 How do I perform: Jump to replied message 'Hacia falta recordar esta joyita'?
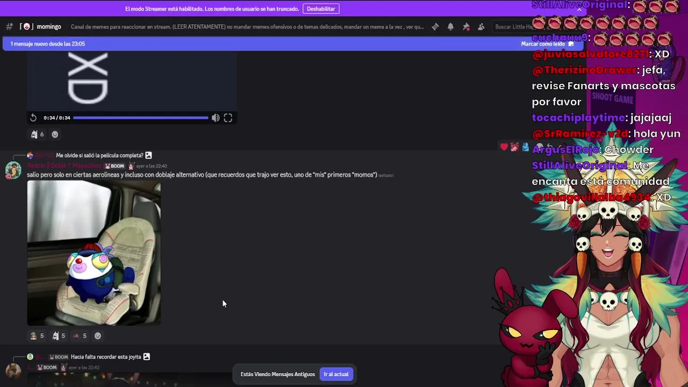pyautogui.click(x=106, y=357)
